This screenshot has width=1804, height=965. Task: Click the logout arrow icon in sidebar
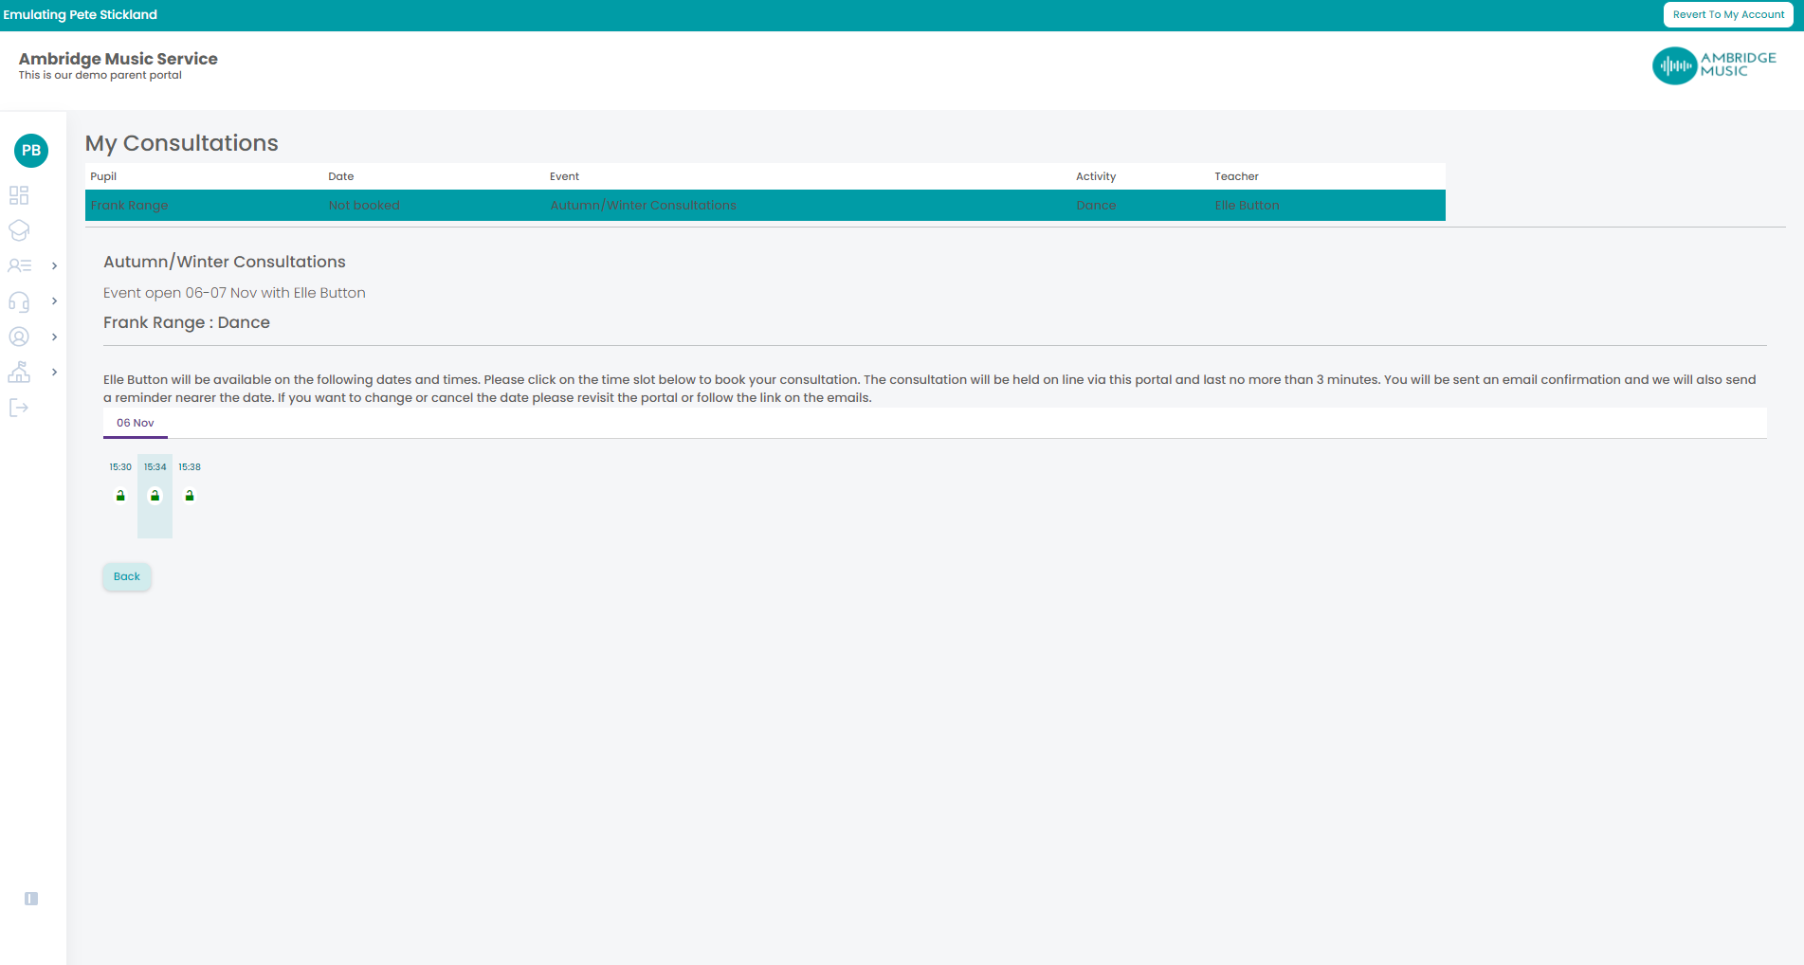pyautogui.click(x=19, y=408)
